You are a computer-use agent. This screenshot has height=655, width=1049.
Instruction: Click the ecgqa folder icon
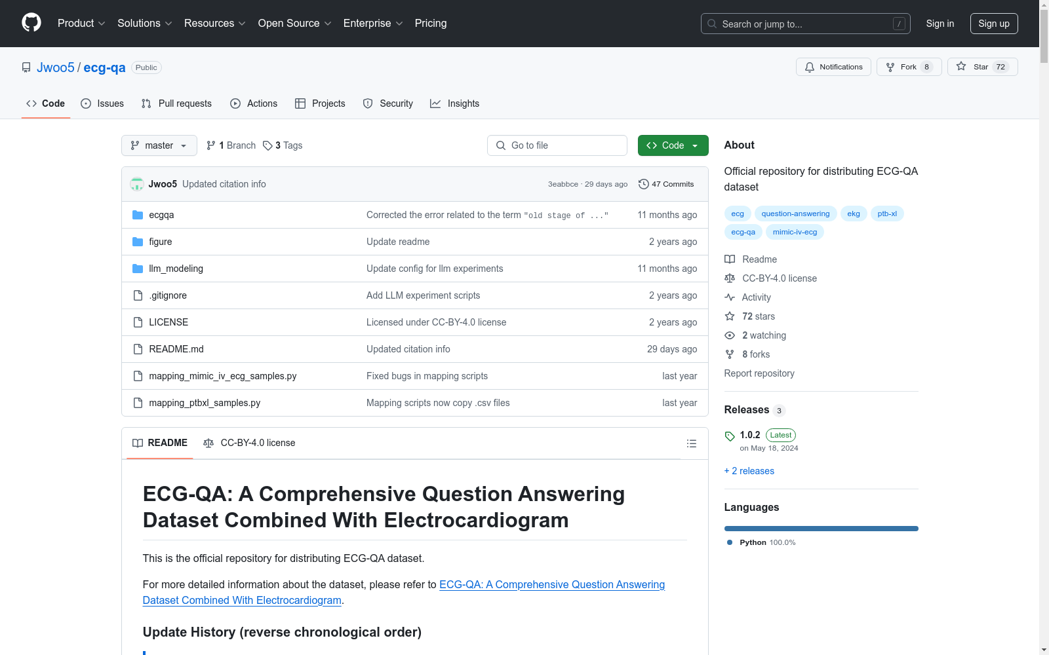tap(138, 215)
